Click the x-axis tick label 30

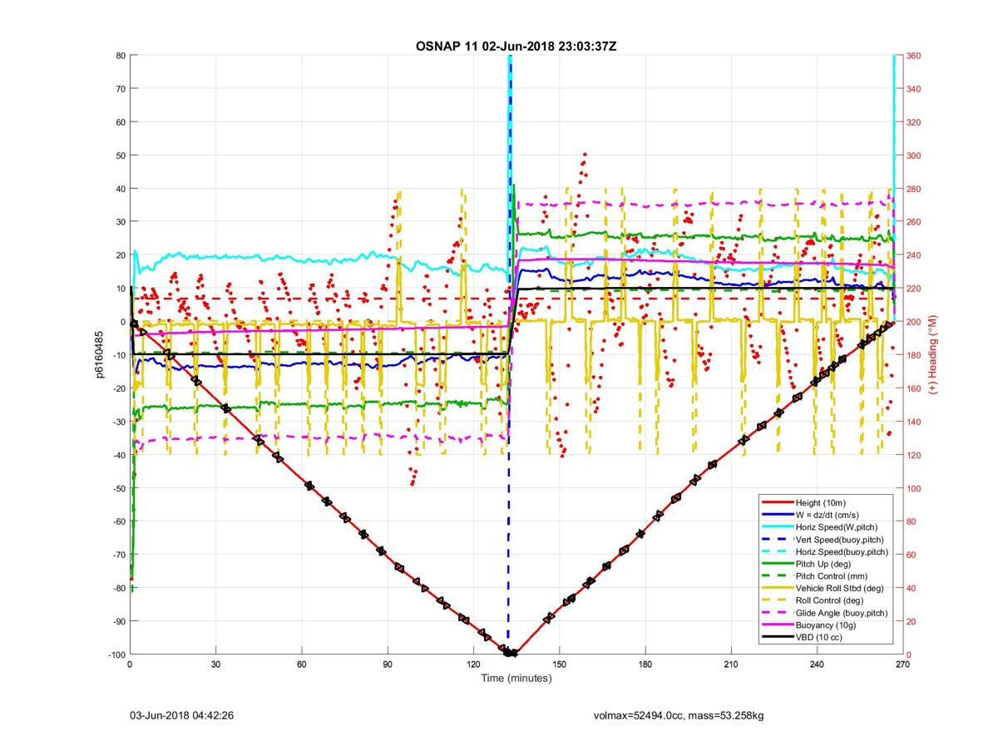point(215,664)
